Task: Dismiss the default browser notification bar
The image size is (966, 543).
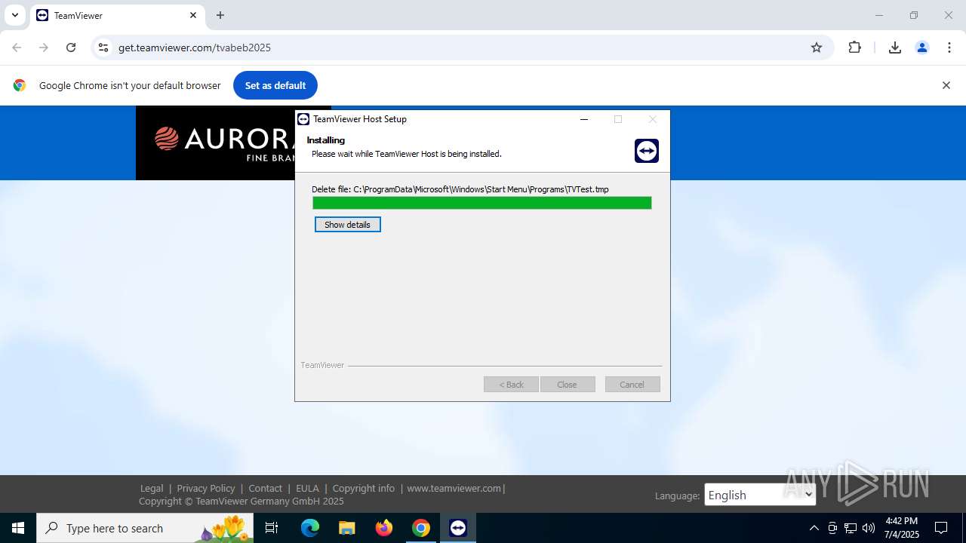Action: pos(946,85)
